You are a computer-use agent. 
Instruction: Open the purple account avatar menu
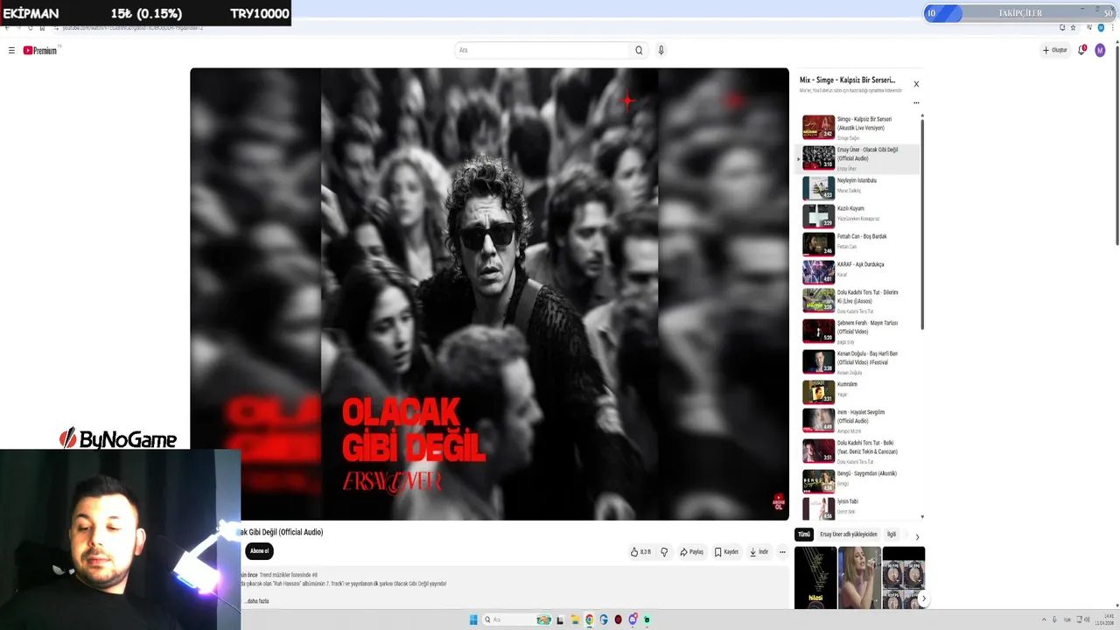pos(1100,51)
